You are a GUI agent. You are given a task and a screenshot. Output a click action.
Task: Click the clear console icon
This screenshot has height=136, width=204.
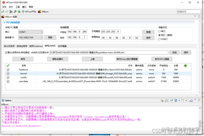click(x=162, y=100)
